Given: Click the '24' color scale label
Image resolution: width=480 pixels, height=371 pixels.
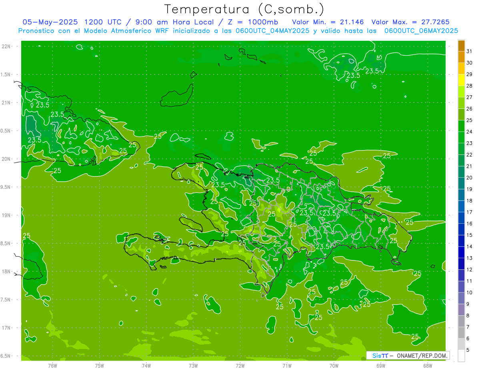Looking at the screenshot, I should 470,132.
